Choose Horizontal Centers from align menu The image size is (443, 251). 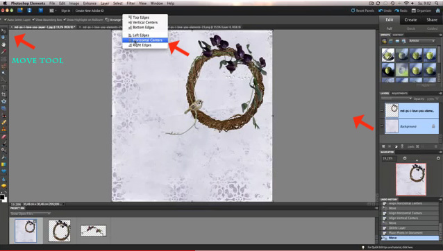[145, 40]
